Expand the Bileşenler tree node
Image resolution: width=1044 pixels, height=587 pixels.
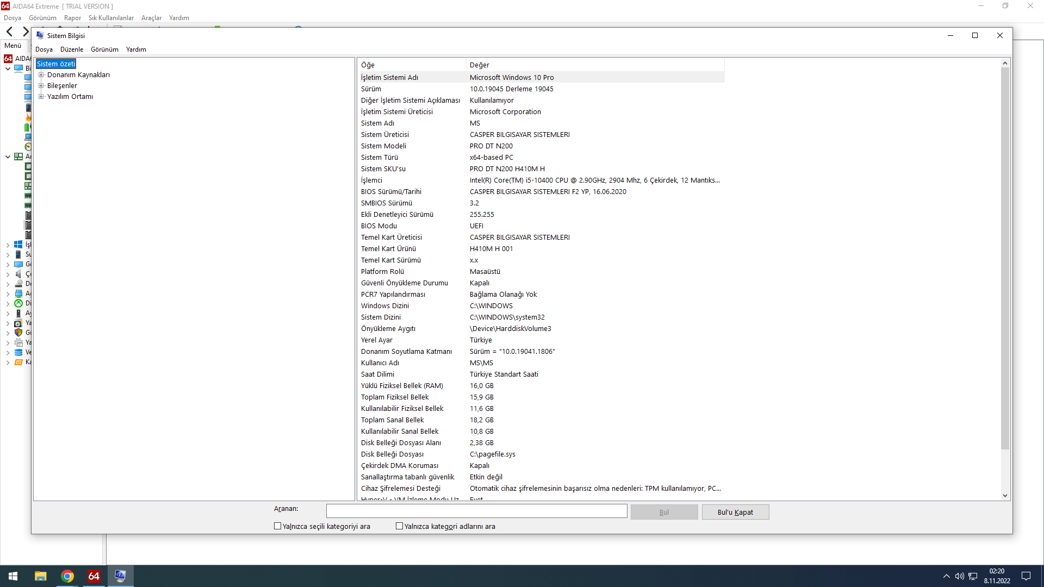(x=41, y=86)
